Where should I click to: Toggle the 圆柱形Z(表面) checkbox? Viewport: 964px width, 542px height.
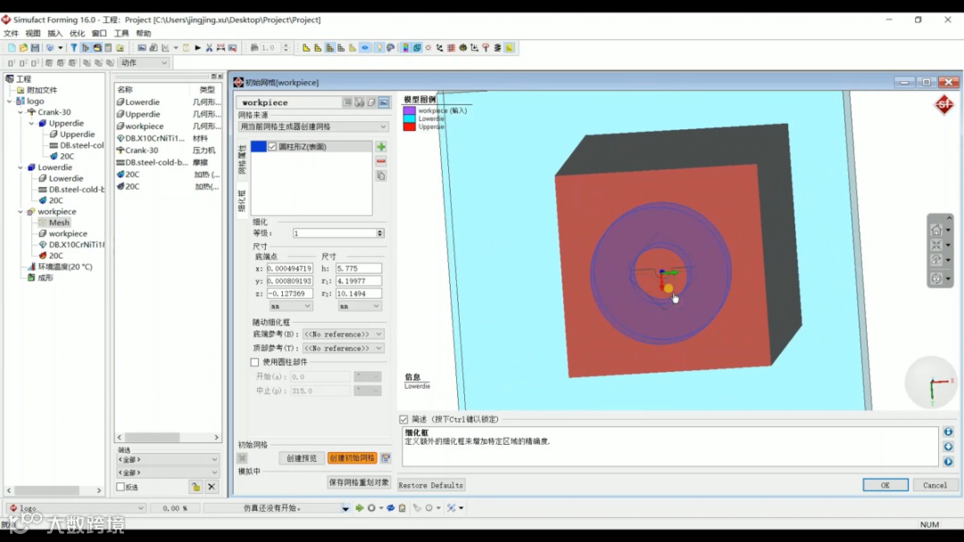pyautogui.click(x=272, y=147)
